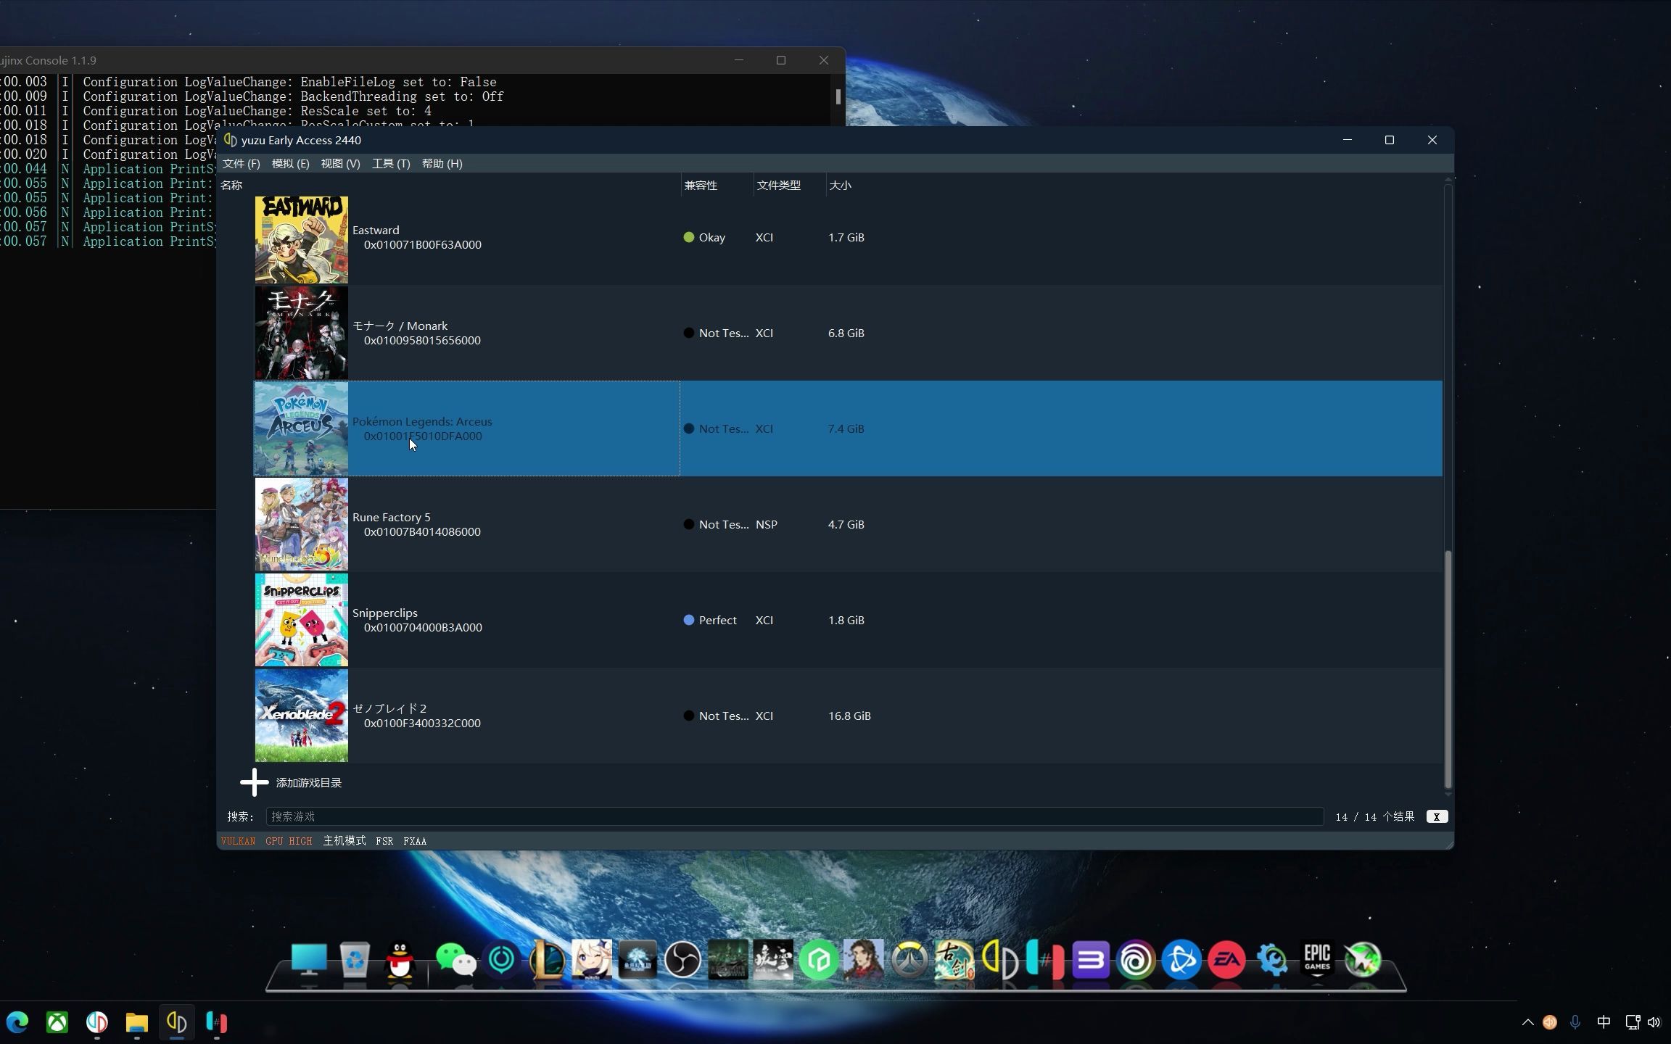Click the 添加游戏目录 plus icon

click(x=254, y=782)
